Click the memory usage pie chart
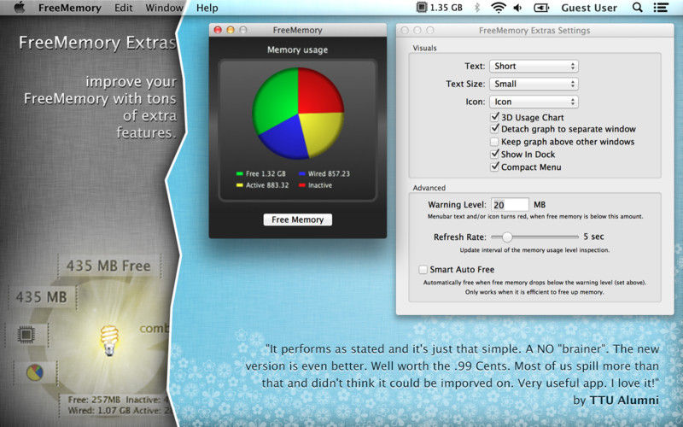Image resolution: width=683 pixels, height=427 pixels. pos(298,113)
